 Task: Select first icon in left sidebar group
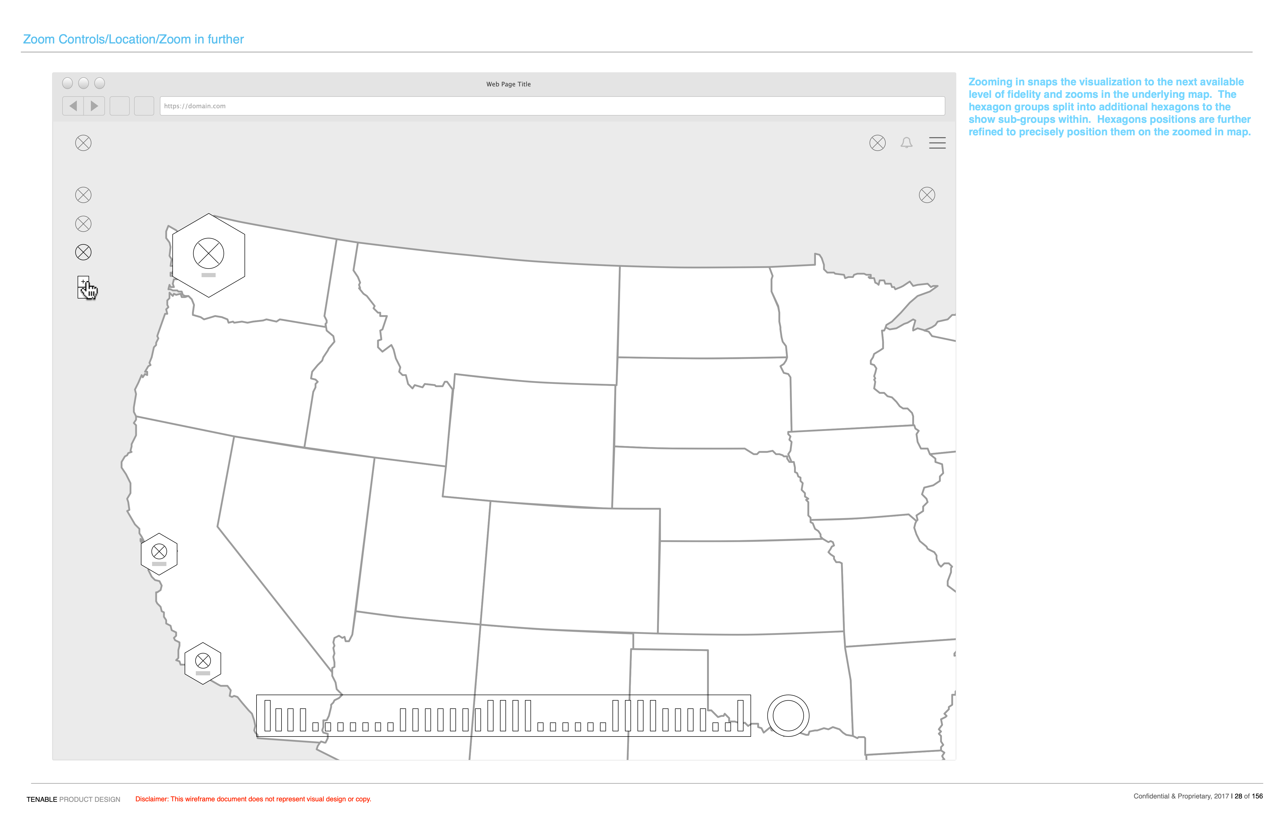(84, 195)
